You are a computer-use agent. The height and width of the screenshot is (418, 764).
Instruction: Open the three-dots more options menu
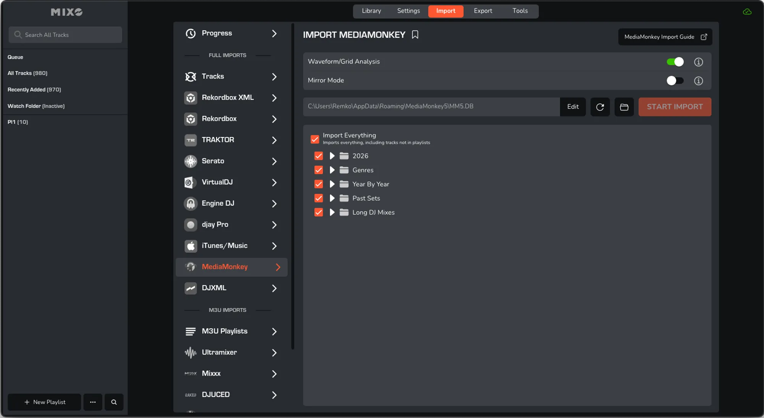[93, 402]
